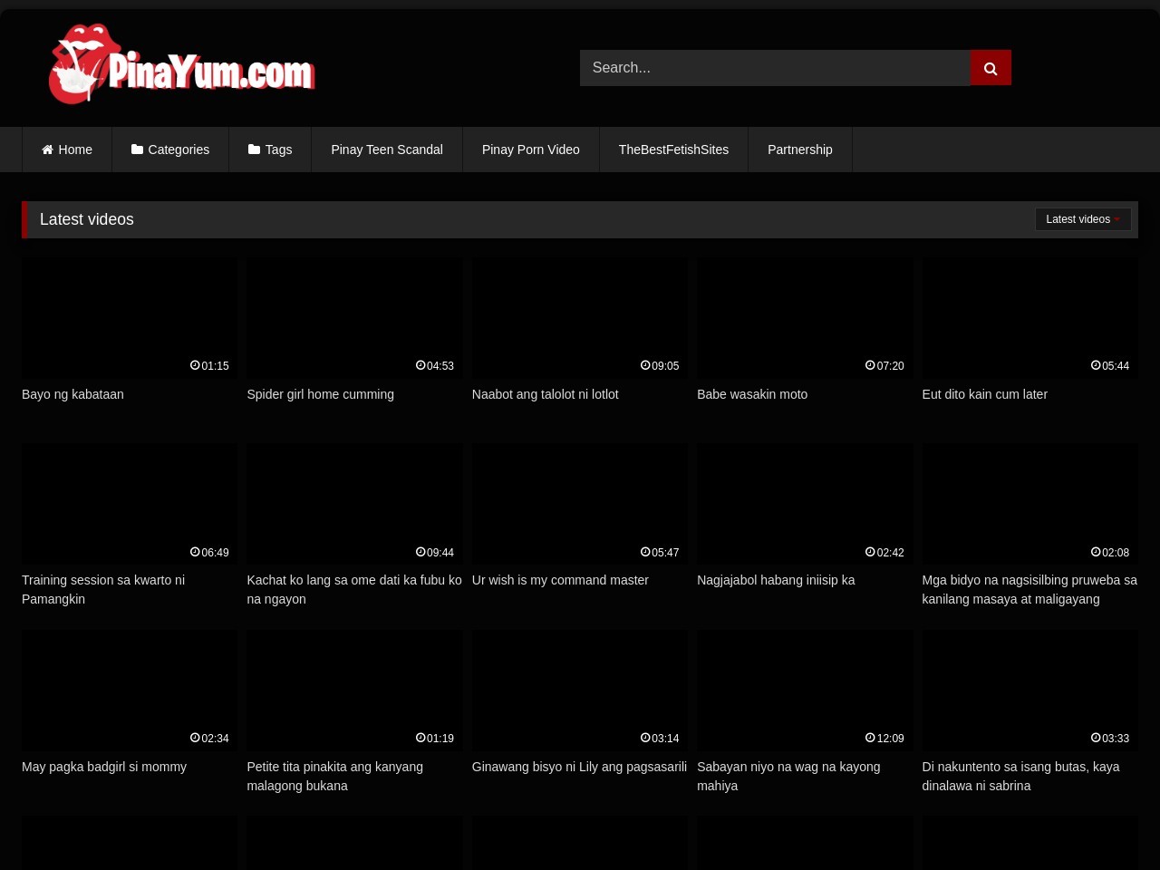Open the 'May pagka badgirl si mommy' thumbnail
1160x870 pixels.
click(129, 690)
